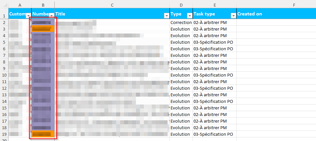The width and height of the screenshot is (316, 141).
Task: Select the column C header
Action: pyautogui.click(x=112, y=5)
